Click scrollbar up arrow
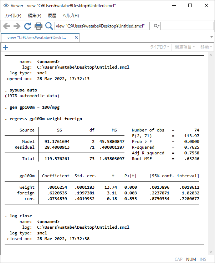 click(211, 55)
